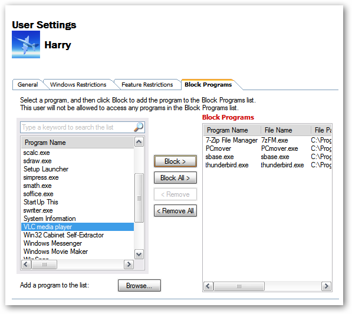
Task: Select swriter.exe in program list
Action: (x=77, y=210)
